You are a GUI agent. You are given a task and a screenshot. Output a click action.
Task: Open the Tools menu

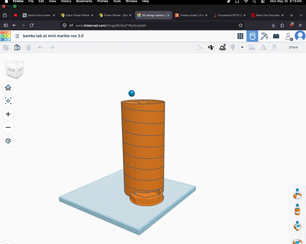pos(117,1)
